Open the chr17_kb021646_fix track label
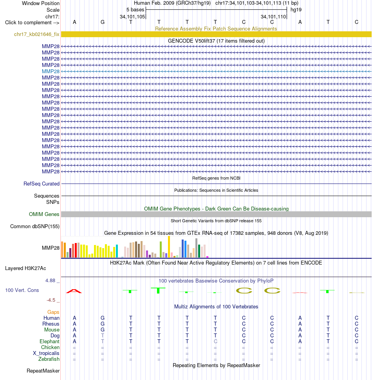The image size is (372, 380). pyautogui.click(x=37, y=34)
